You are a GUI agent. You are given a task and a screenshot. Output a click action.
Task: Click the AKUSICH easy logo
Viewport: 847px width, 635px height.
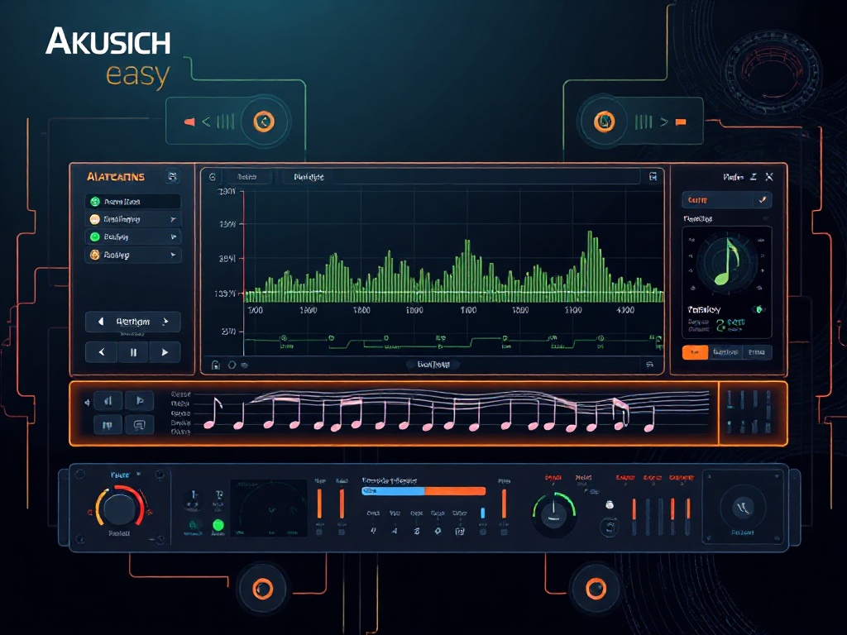pyautogui.click(x=108, y=57)
